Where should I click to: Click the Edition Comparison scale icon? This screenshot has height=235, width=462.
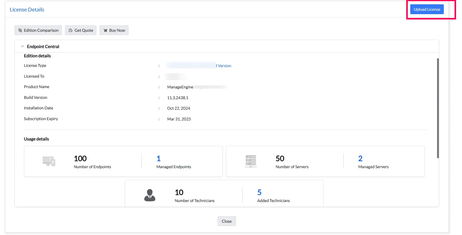[20, 30]
